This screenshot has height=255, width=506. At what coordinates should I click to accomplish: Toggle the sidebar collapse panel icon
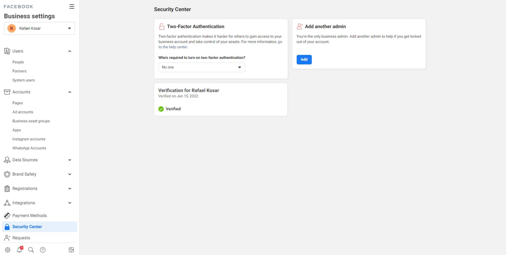pos(71,250)
